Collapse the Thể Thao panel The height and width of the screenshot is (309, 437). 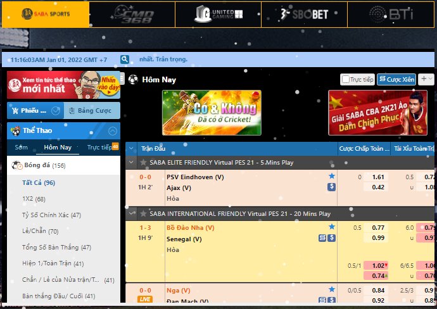tap(113, 131)
